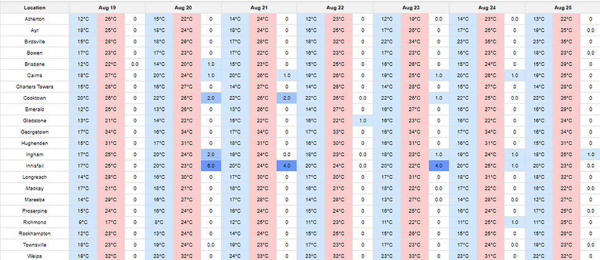Click the Rockhampton location name

tap(34, 233)
